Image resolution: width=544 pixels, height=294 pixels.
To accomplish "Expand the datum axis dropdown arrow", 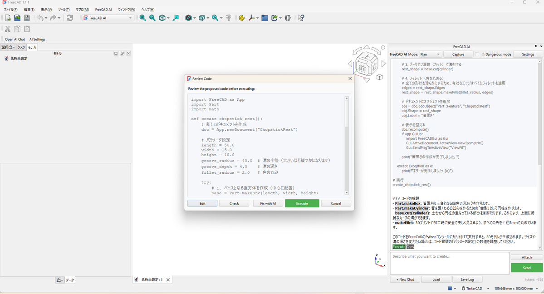I will coord(257,18).
